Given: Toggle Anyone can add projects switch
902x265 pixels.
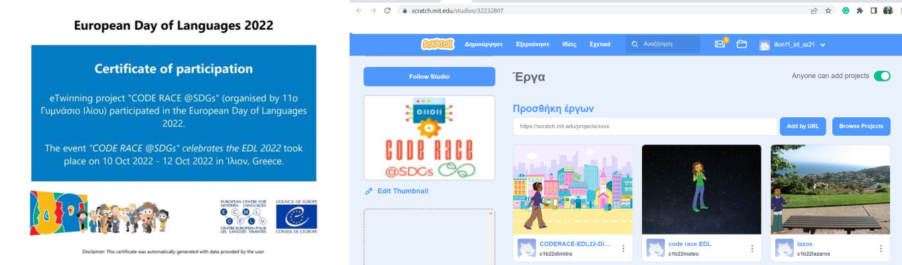Looking at the screenshot, I should coord(882,76).
